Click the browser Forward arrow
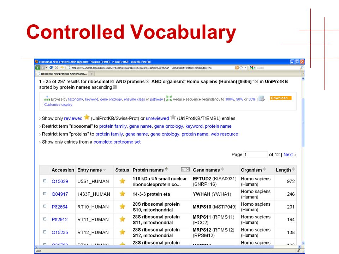 pyautogui.click(x=43, y=68)
